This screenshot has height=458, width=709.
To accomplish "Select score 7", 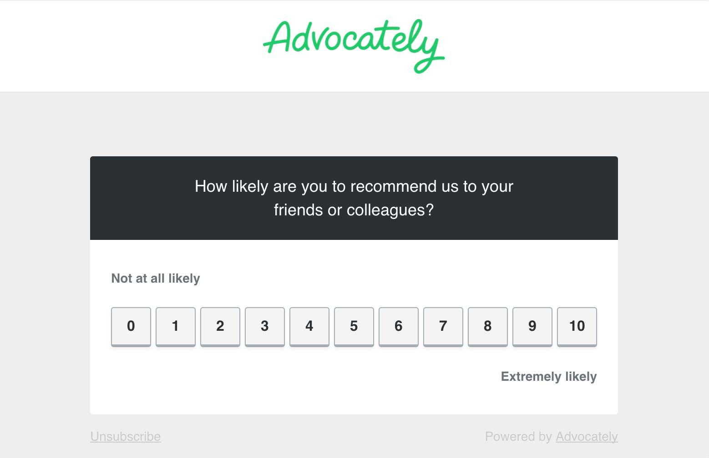I will click(x=443, y=326).
